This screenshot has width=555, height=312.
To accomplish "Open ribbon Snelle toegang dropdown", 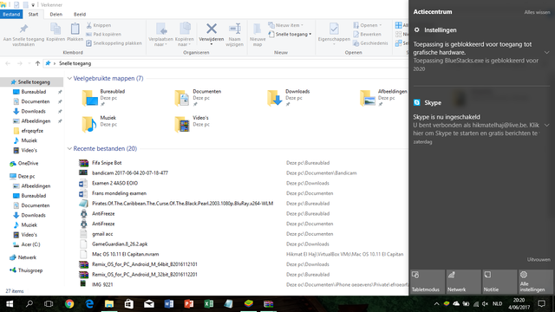I will (290, 35).
